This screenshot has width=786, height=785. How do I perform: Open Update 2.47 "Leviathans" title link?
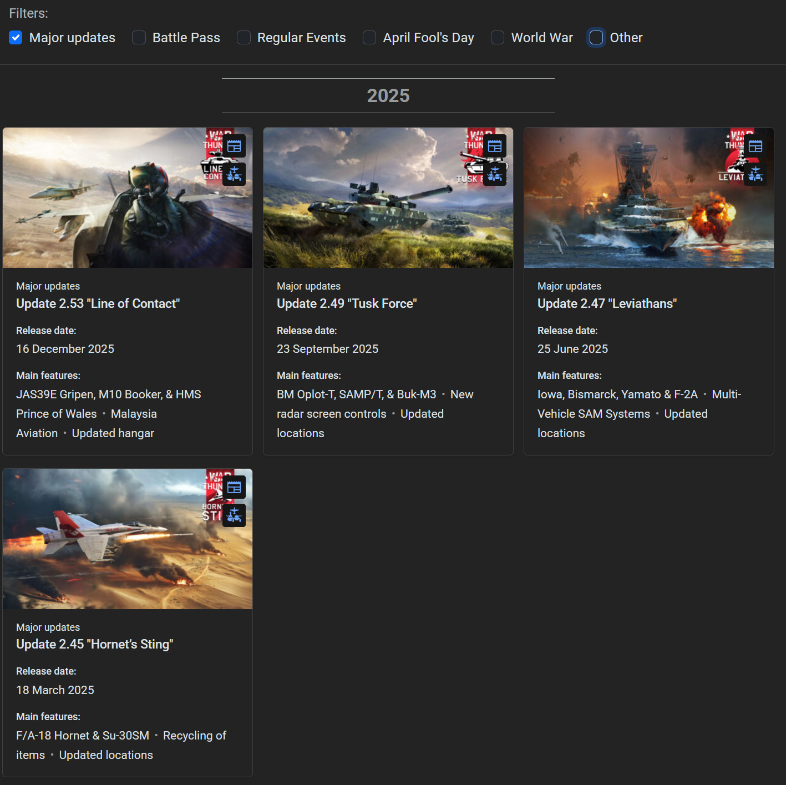click(x=607, y=303)
